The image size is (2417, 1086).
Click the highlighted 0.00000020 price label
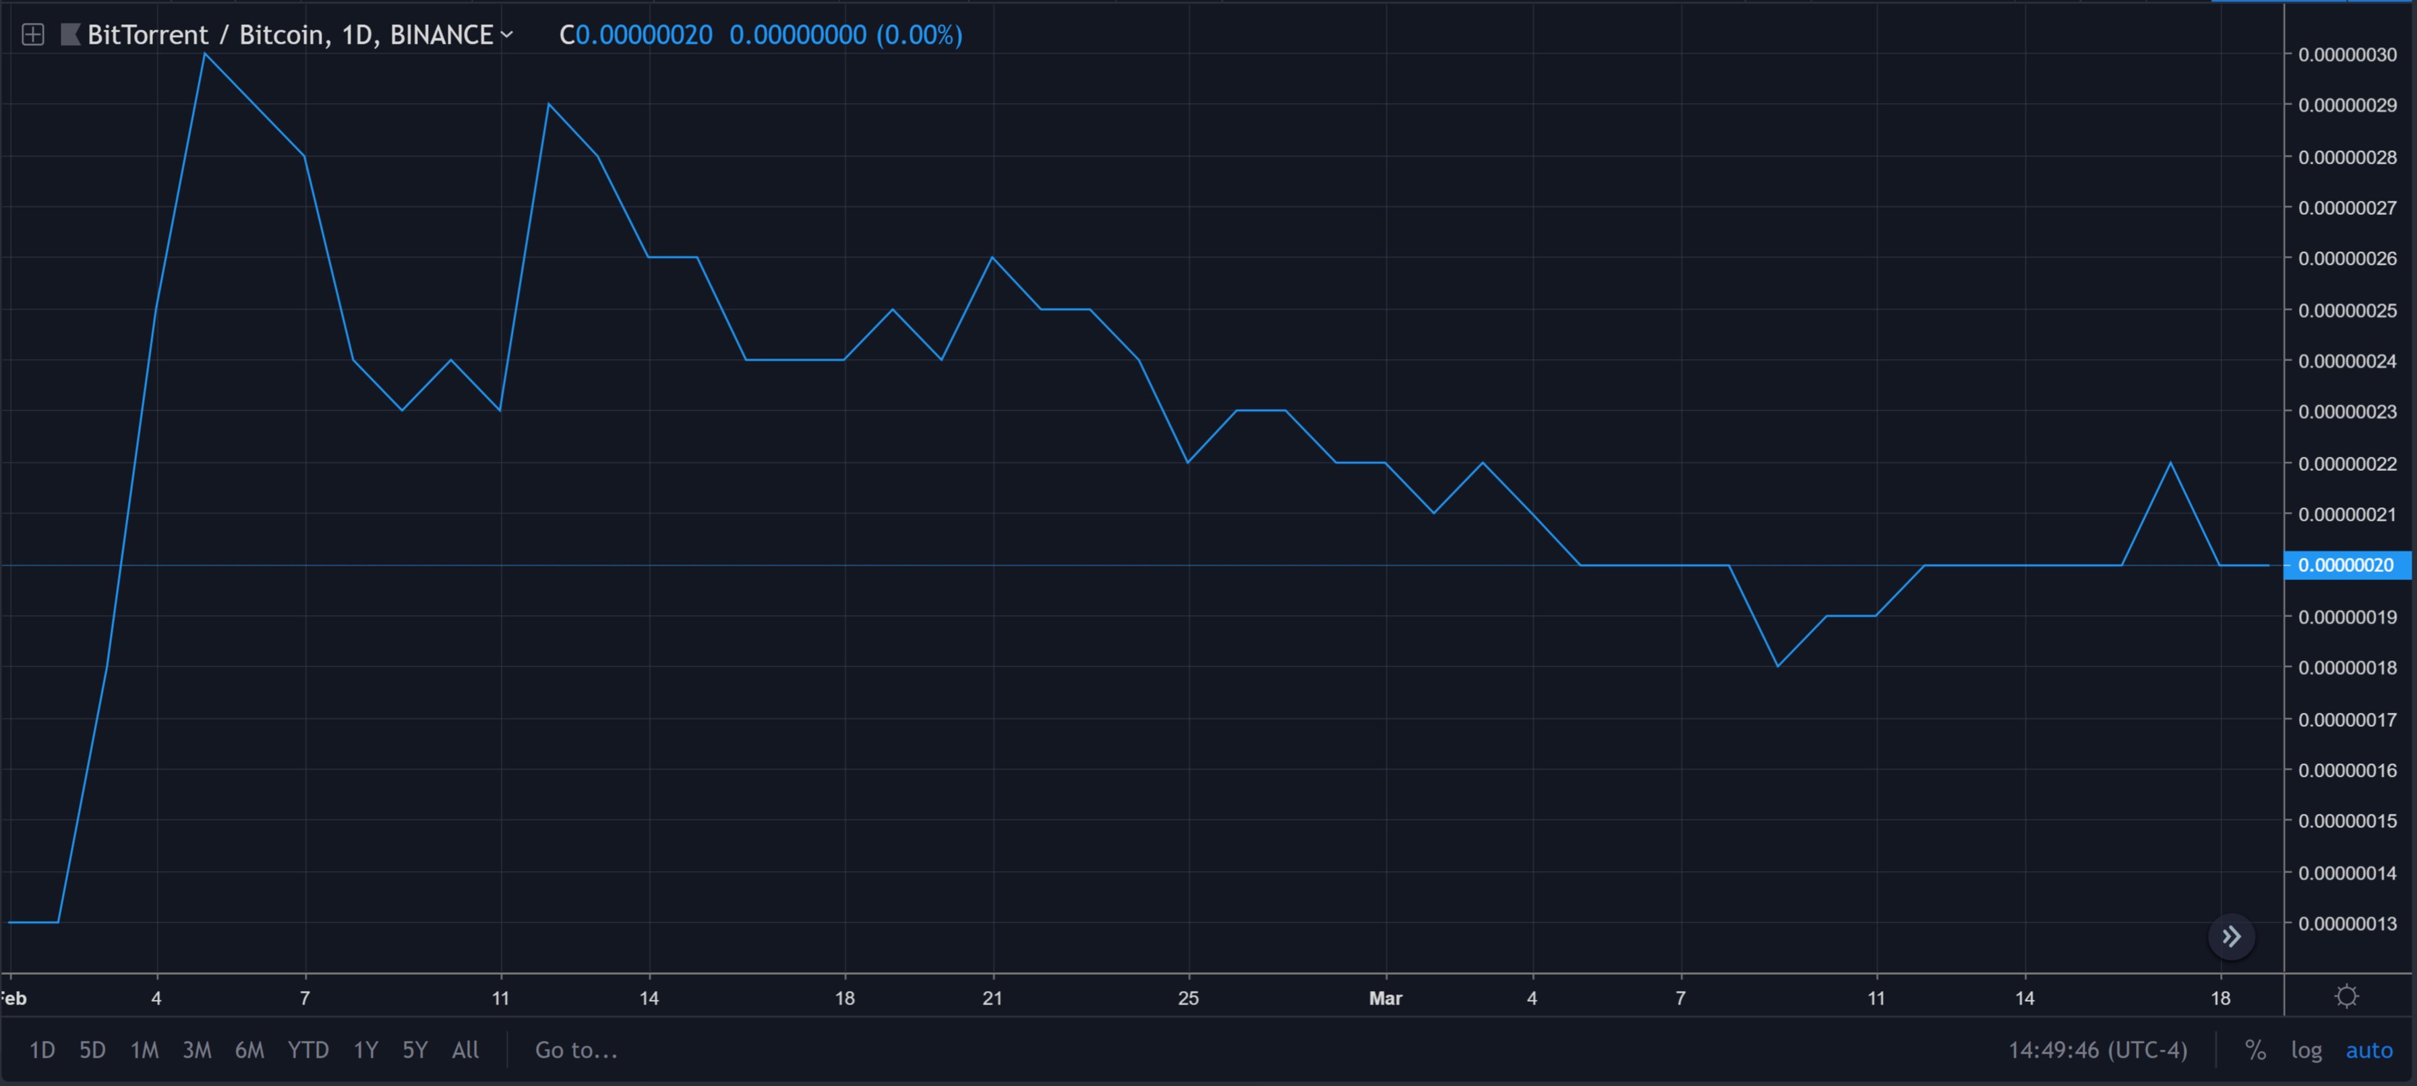2348,565
